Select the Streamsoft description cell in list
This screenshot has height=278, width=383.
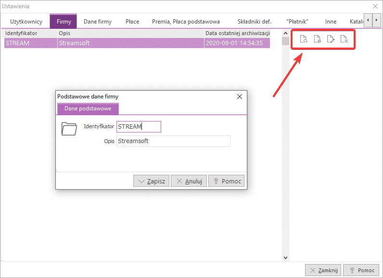coord(131,43)
